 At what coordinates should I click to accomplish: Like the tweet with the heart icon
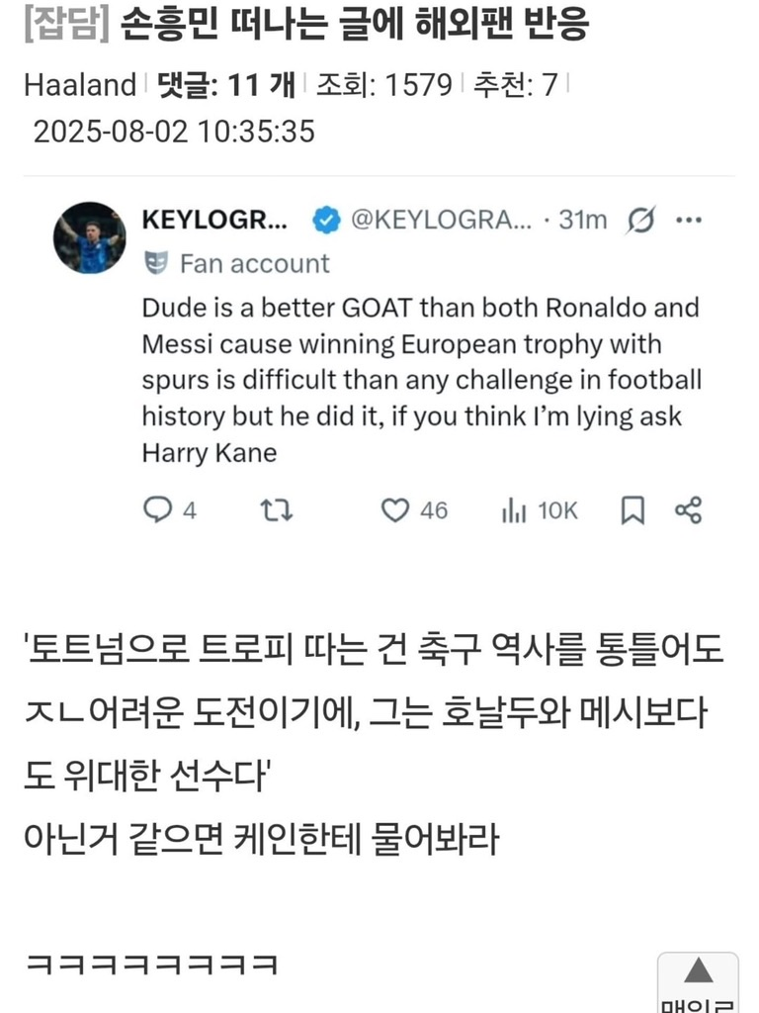coord(395,510)
